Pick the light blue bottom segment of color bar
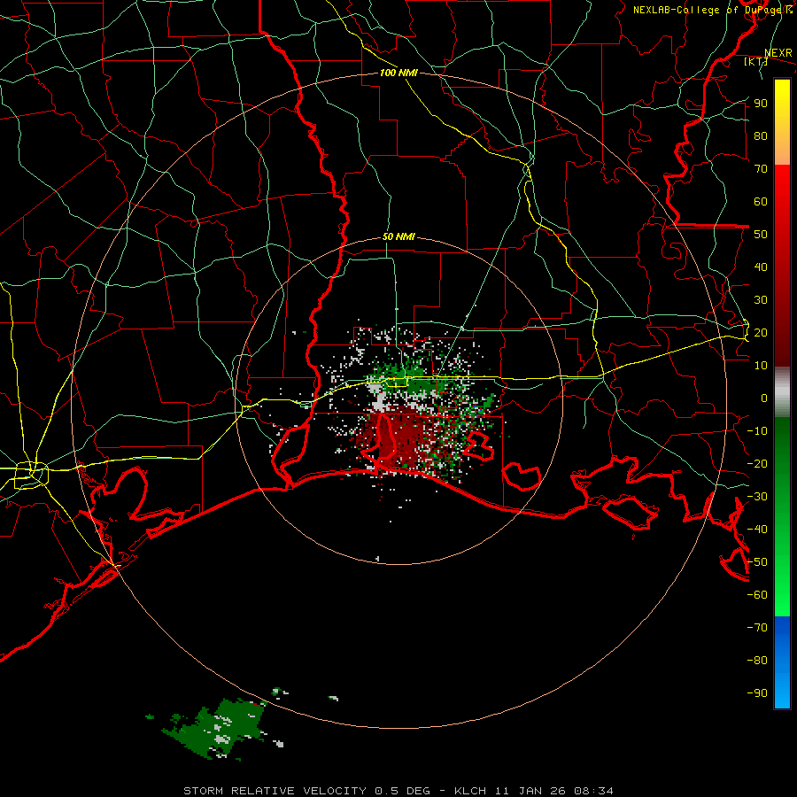797x797 pixels. click(782, 686)
